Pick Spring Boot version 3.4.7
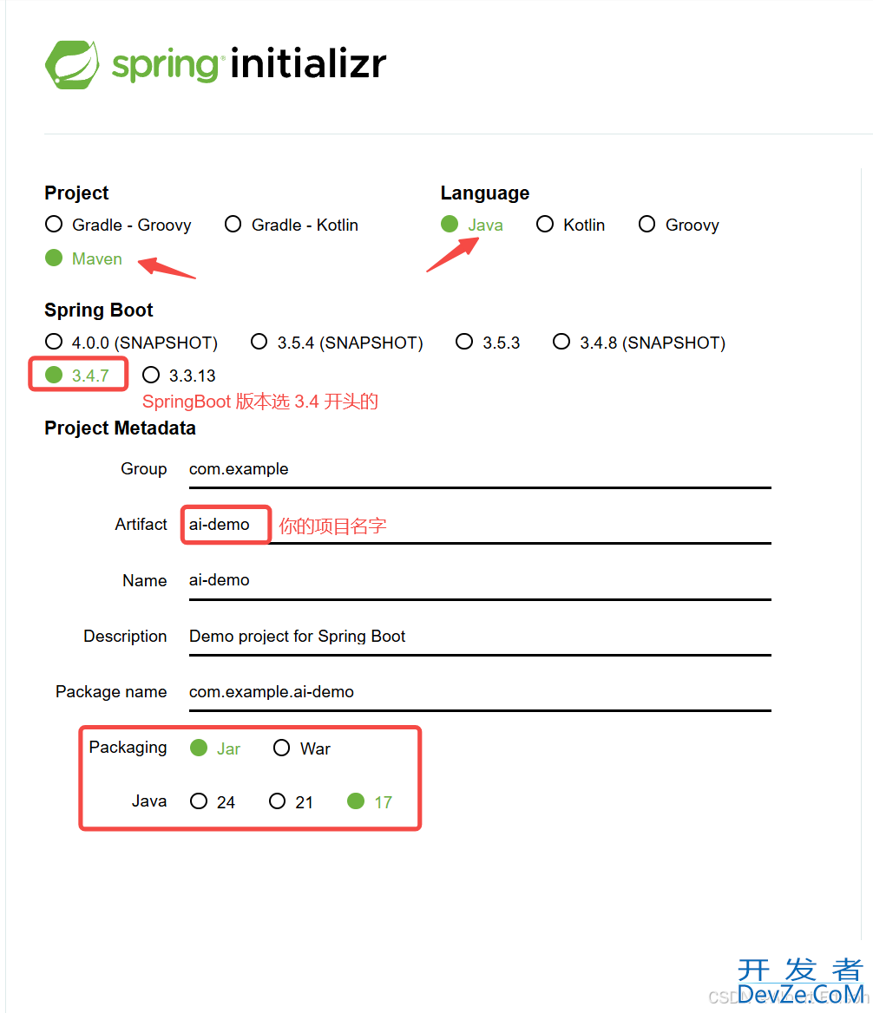The image size is (873, 1013). (x=77, y=376)
